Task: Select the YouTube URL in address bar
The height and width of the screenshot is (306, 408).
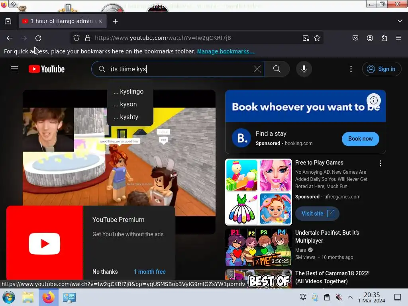Action: tap(163, 38)
